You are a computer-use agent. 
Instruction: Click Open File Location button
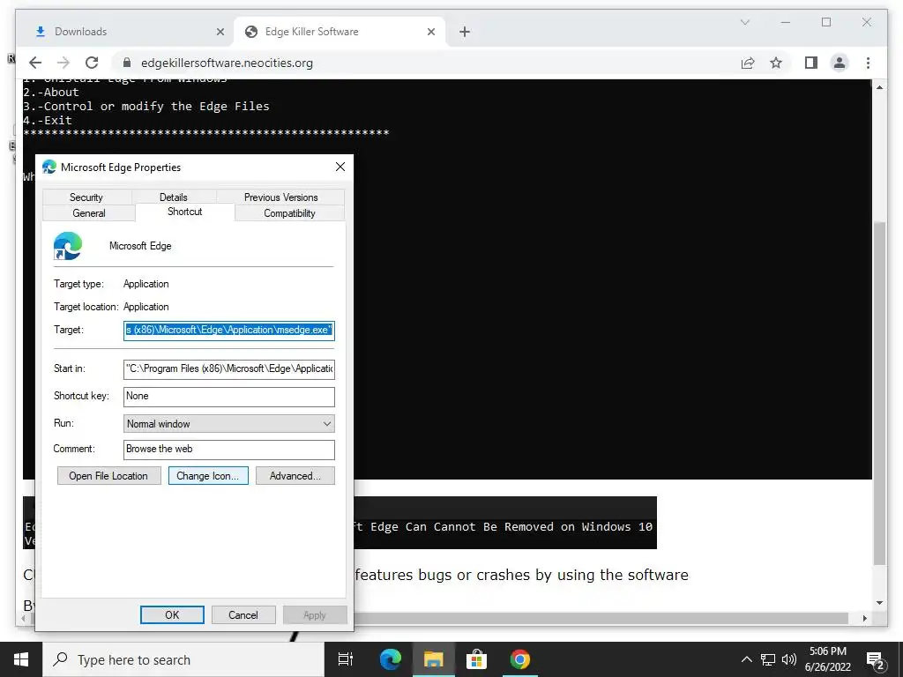pos(108,476)
